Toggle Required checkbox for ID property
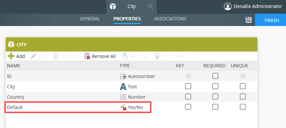Image resolution: width=286 pixels, height=128 pixels. (x=215, y=76)
